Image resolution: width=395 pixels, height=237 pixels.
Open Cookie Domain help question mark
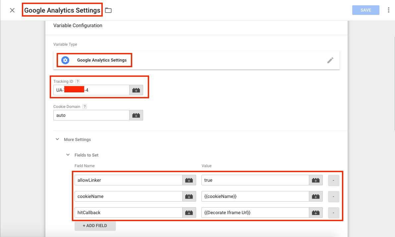(x=85, y=107)
